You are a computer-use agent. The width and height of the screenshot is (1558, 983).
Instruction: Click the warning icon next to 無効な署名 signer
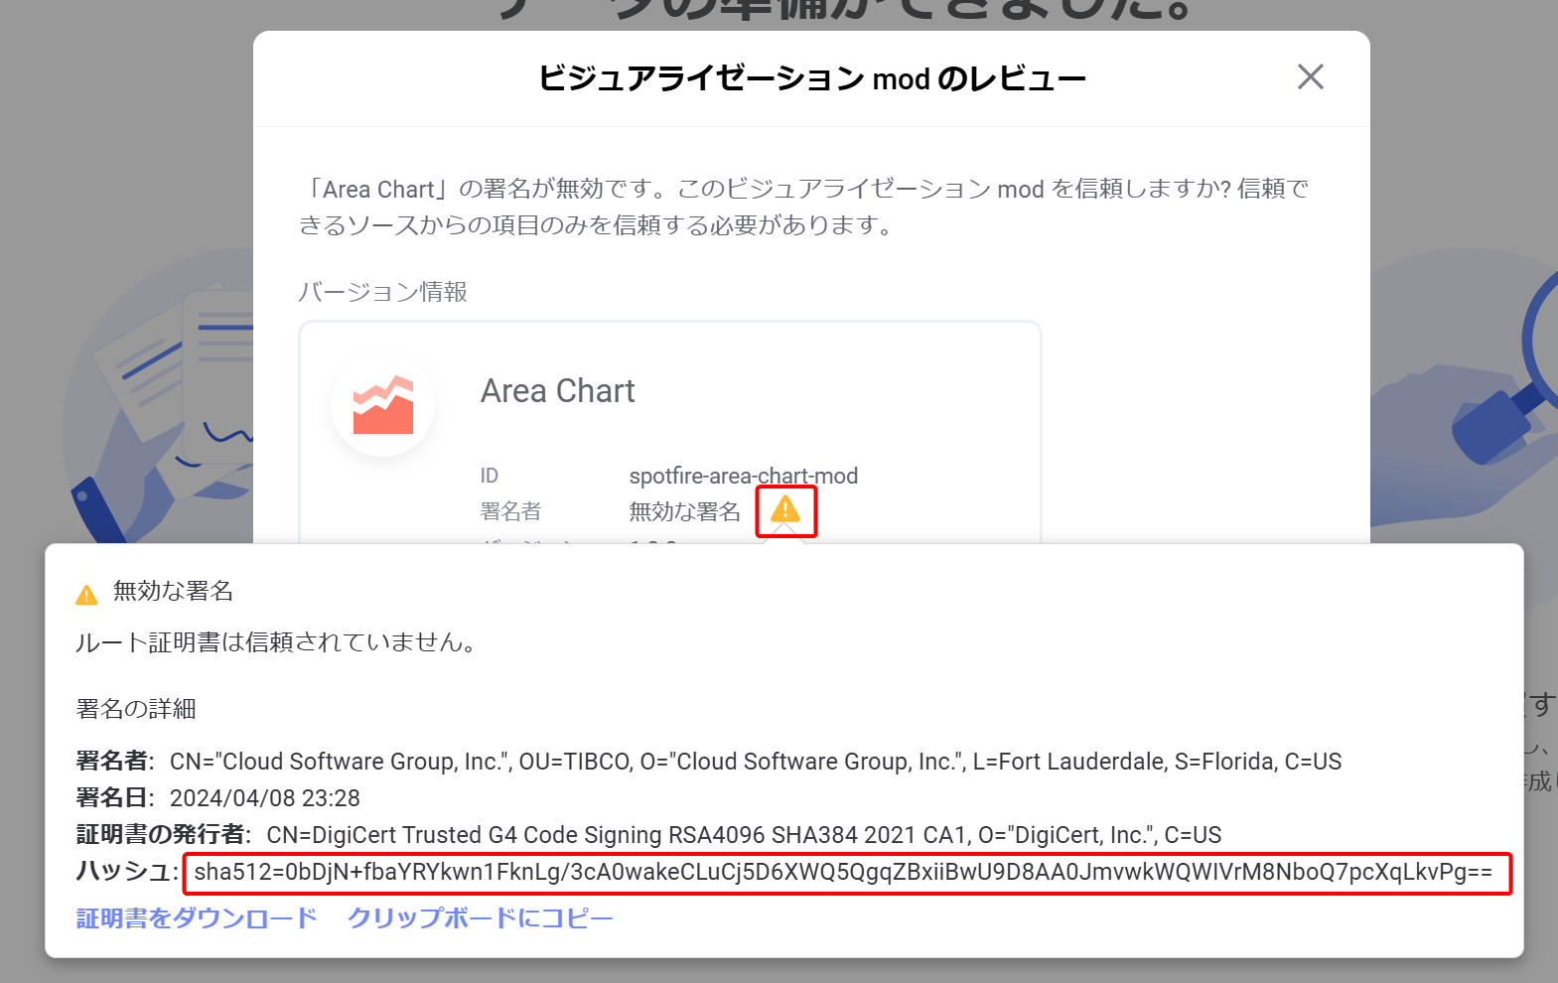click(x=785, y=510)
